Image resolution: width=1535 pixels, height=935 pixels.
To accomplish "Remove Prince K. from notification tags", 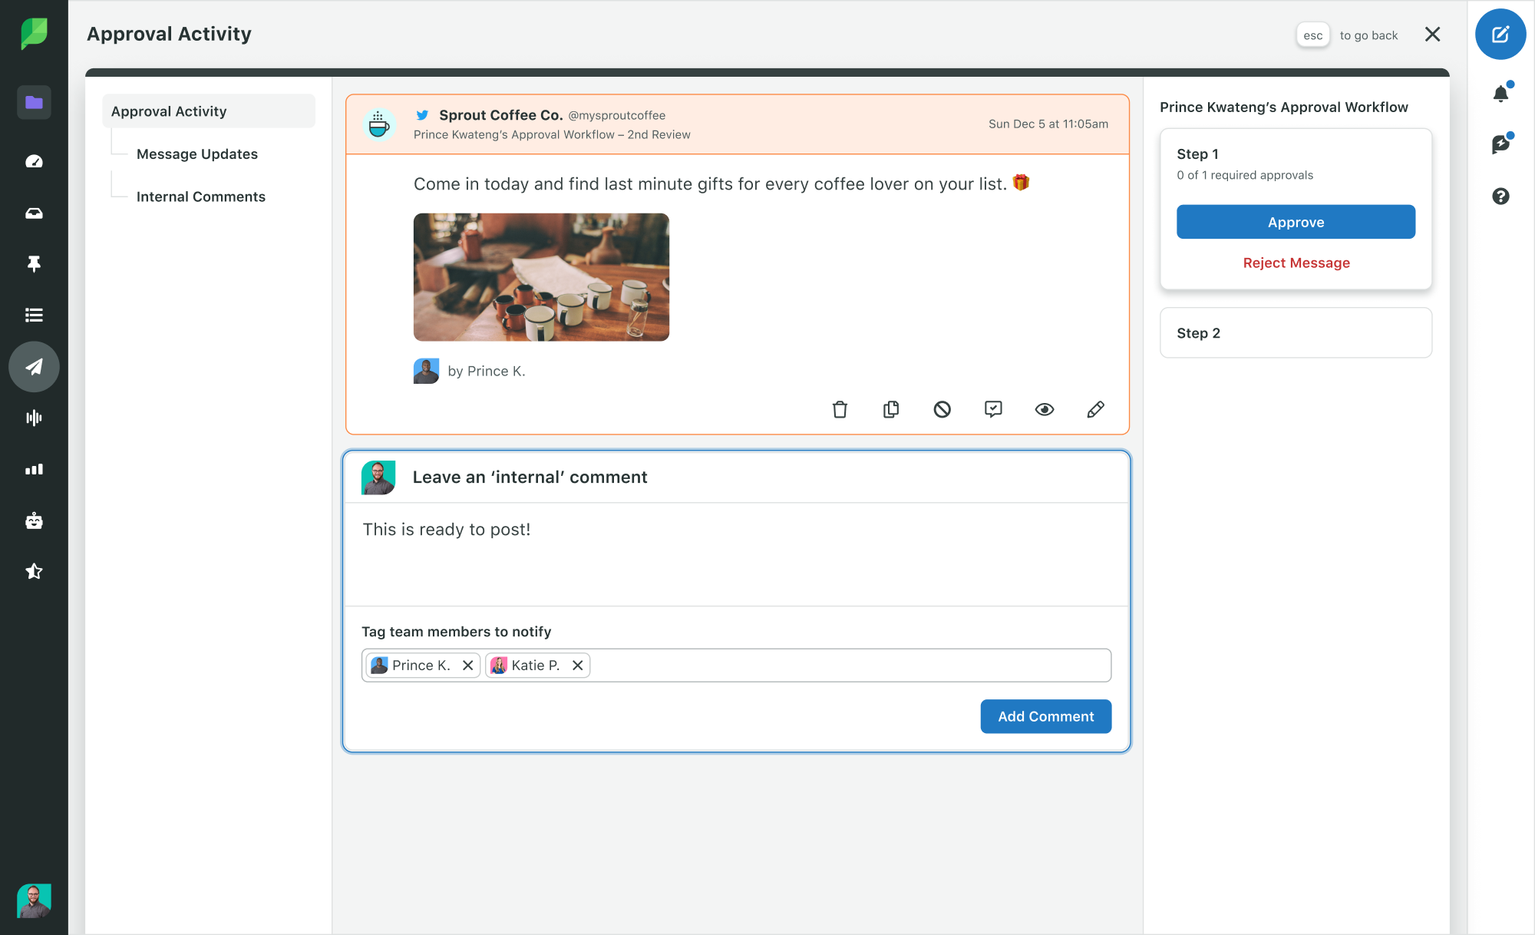I will coord(467,666).
